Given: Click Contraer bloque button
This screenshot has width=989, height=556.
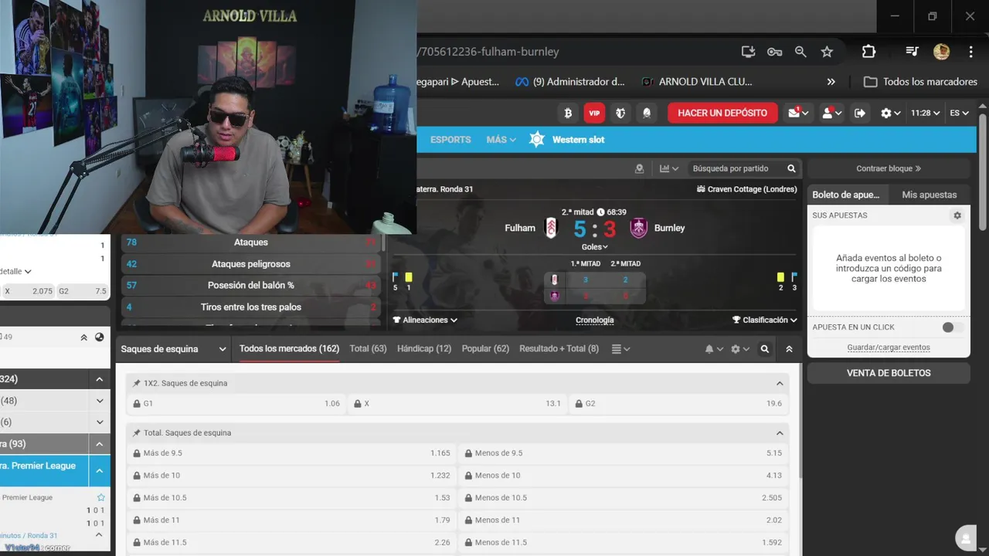Looking at the screenshot, I should click(889, 168).
